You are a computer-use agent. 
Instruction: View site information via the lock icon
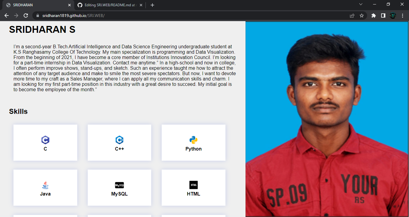(37, 15)
